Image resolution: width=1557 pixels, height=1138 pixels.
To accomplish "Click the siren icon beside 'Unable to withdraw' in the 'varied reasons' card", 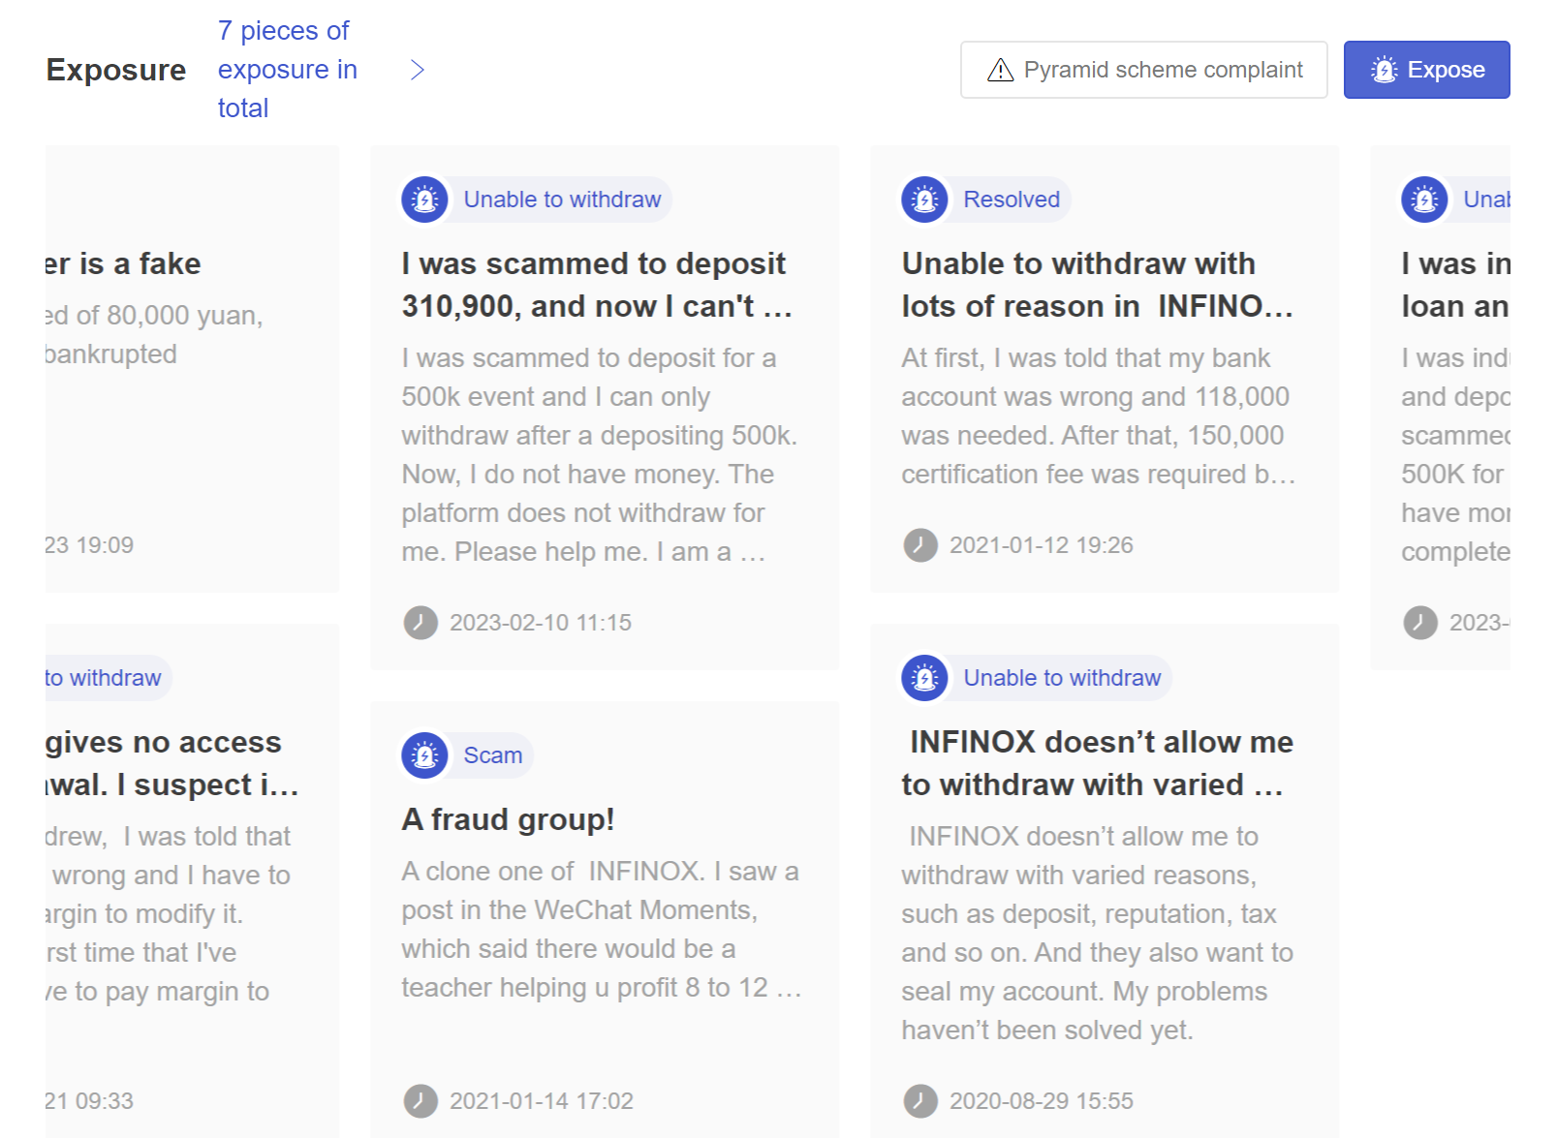I will point(924,678).
